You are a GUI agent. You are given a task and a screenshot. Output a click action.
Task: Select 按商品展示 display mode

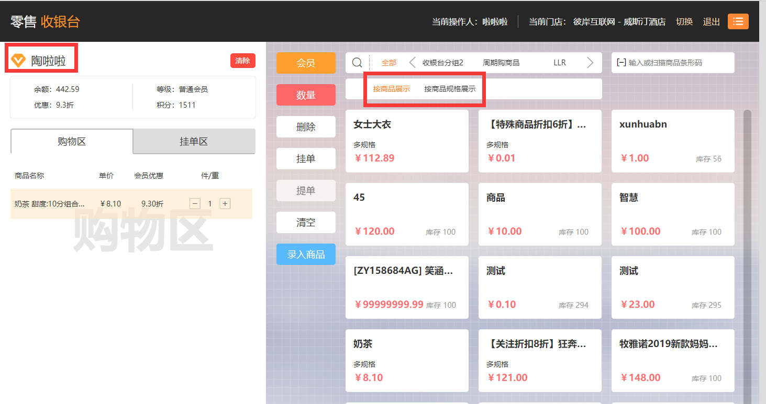(x=392, y=89)
